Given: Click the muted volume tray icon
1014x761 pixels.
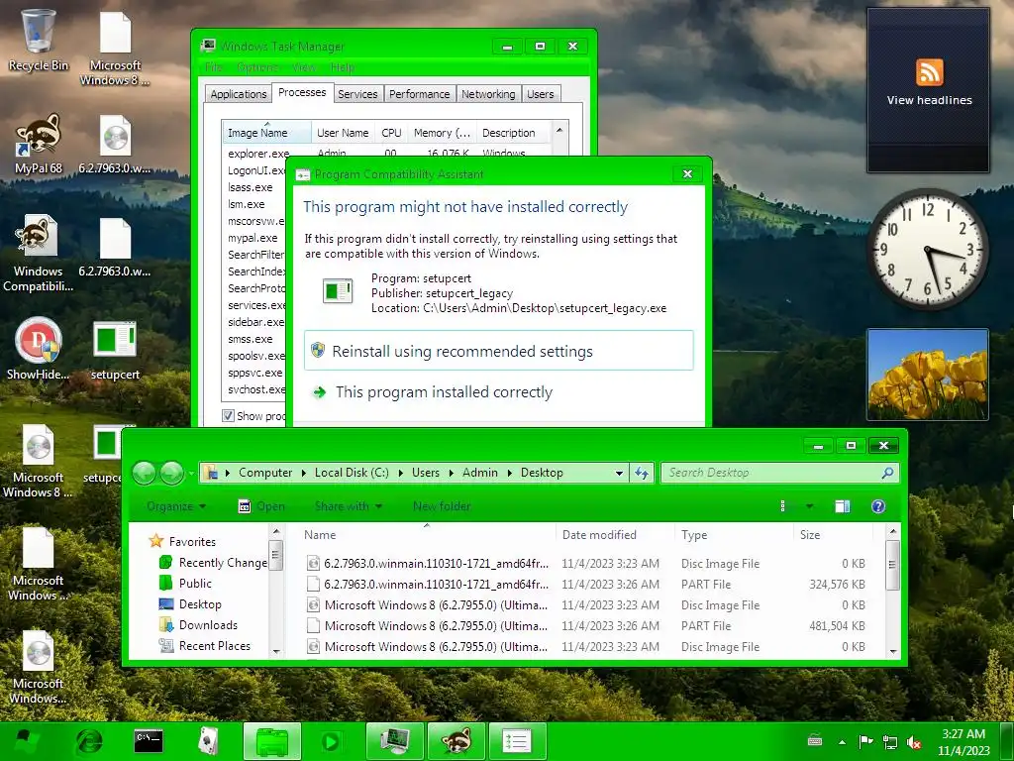Looking at the screenshot, I should [914, 742].
